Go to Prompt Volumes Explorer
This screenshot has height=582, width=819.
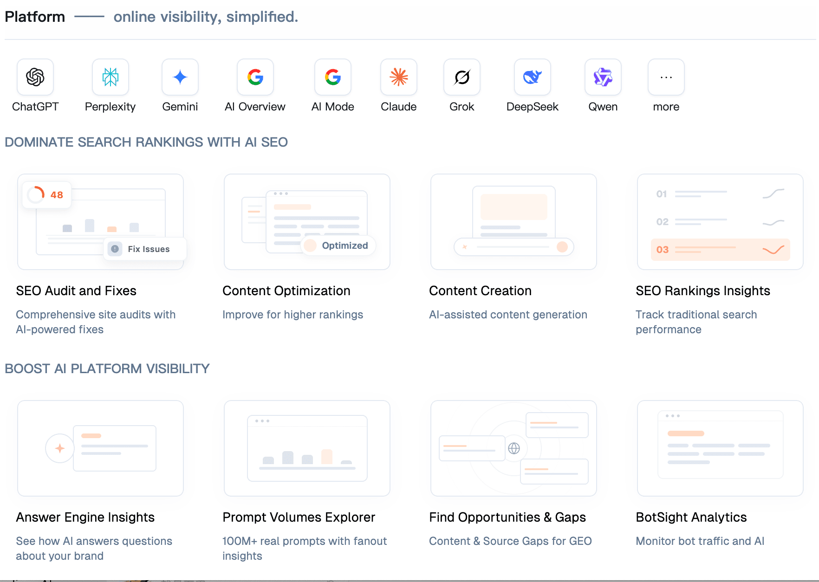[299, 517]
